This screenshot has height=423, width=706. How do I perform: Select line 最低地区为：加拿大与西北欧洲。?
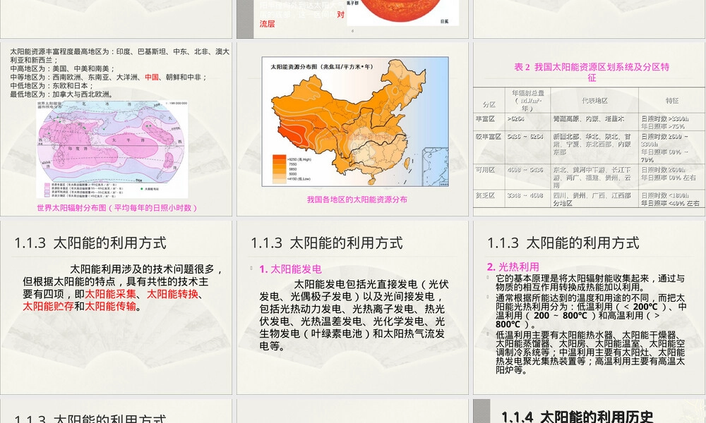(x=61, y=94)
